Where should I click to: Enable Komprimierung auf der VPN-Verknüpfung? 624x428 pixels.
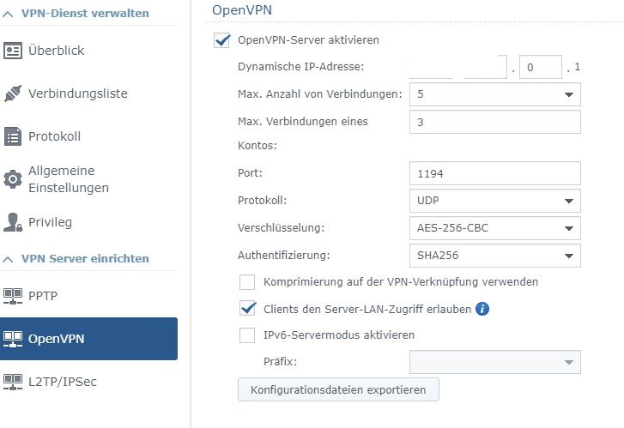tap(247, 282)
